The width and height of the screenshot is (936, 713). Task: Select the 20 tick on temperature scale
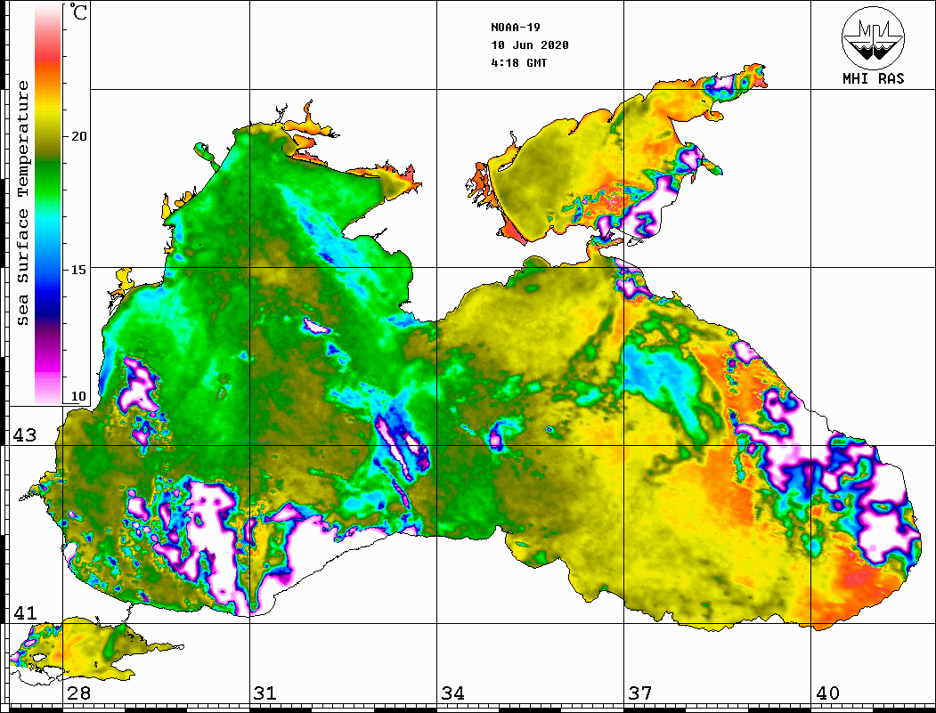(78, 136)
